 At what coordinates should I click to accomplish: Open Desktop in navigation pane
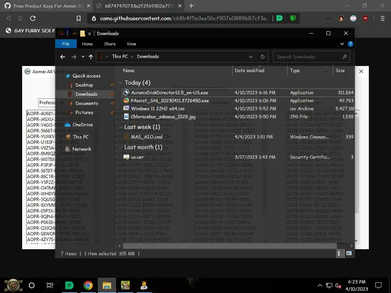(84, 85)
